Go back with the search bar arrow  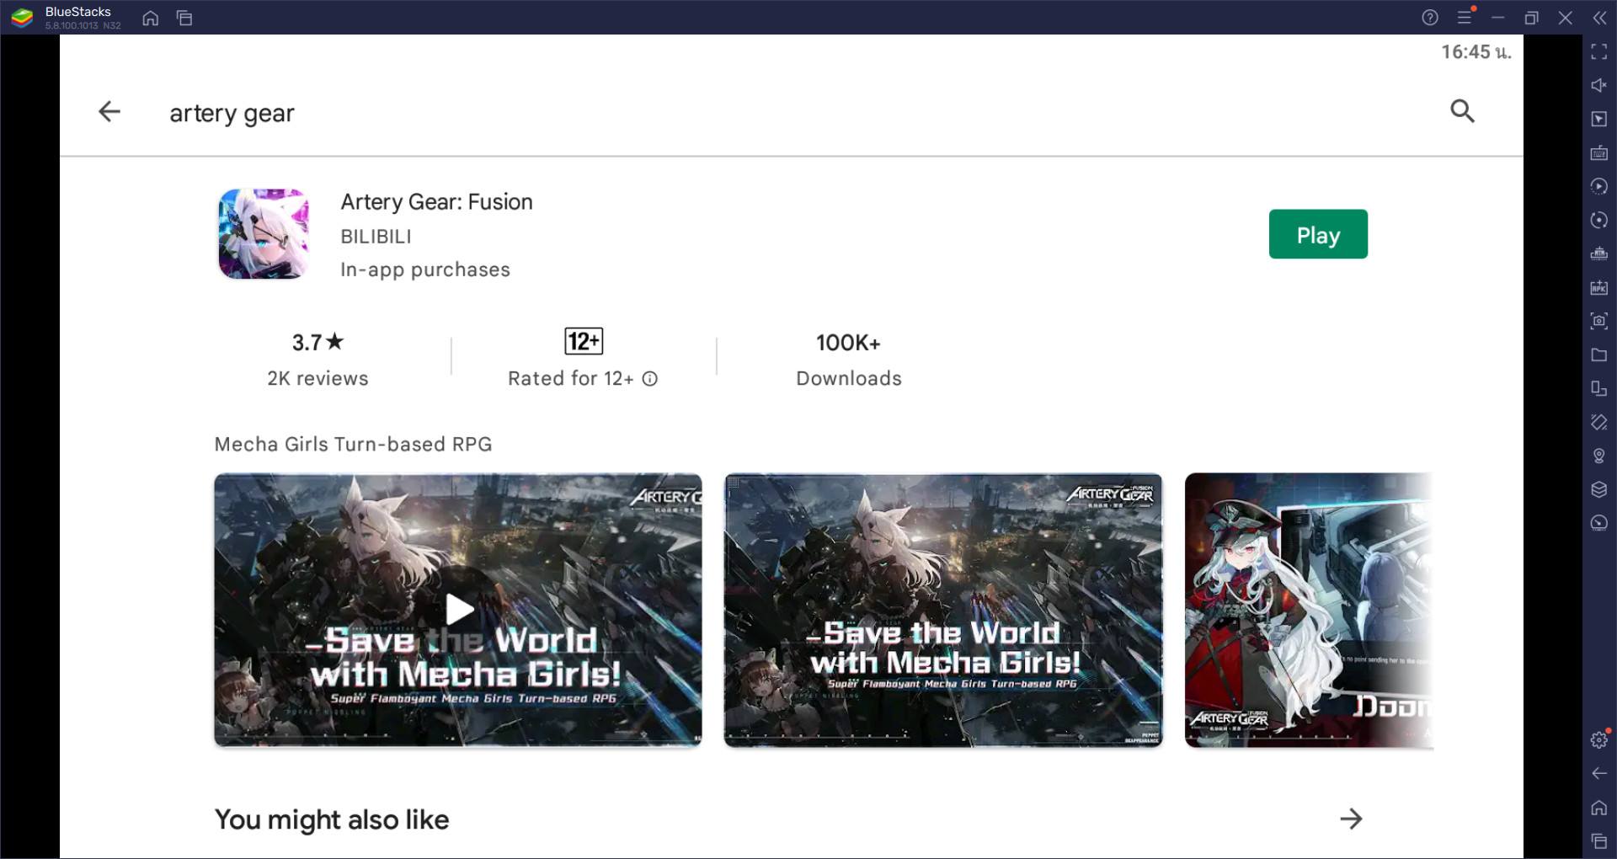tap(109, 111)
